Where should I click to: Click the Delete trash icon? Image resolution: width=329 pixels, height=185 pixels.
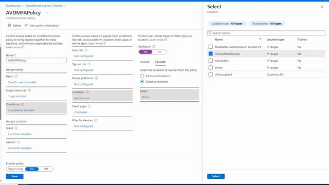(x=9, y=25)
